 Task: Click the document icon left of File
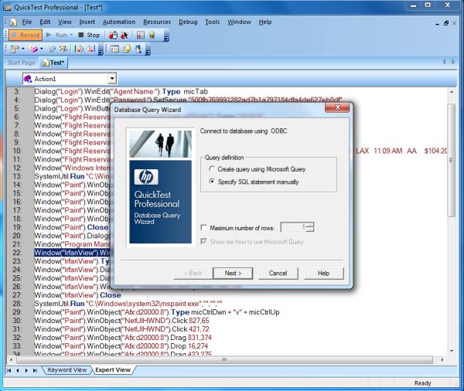coord(13,22)
